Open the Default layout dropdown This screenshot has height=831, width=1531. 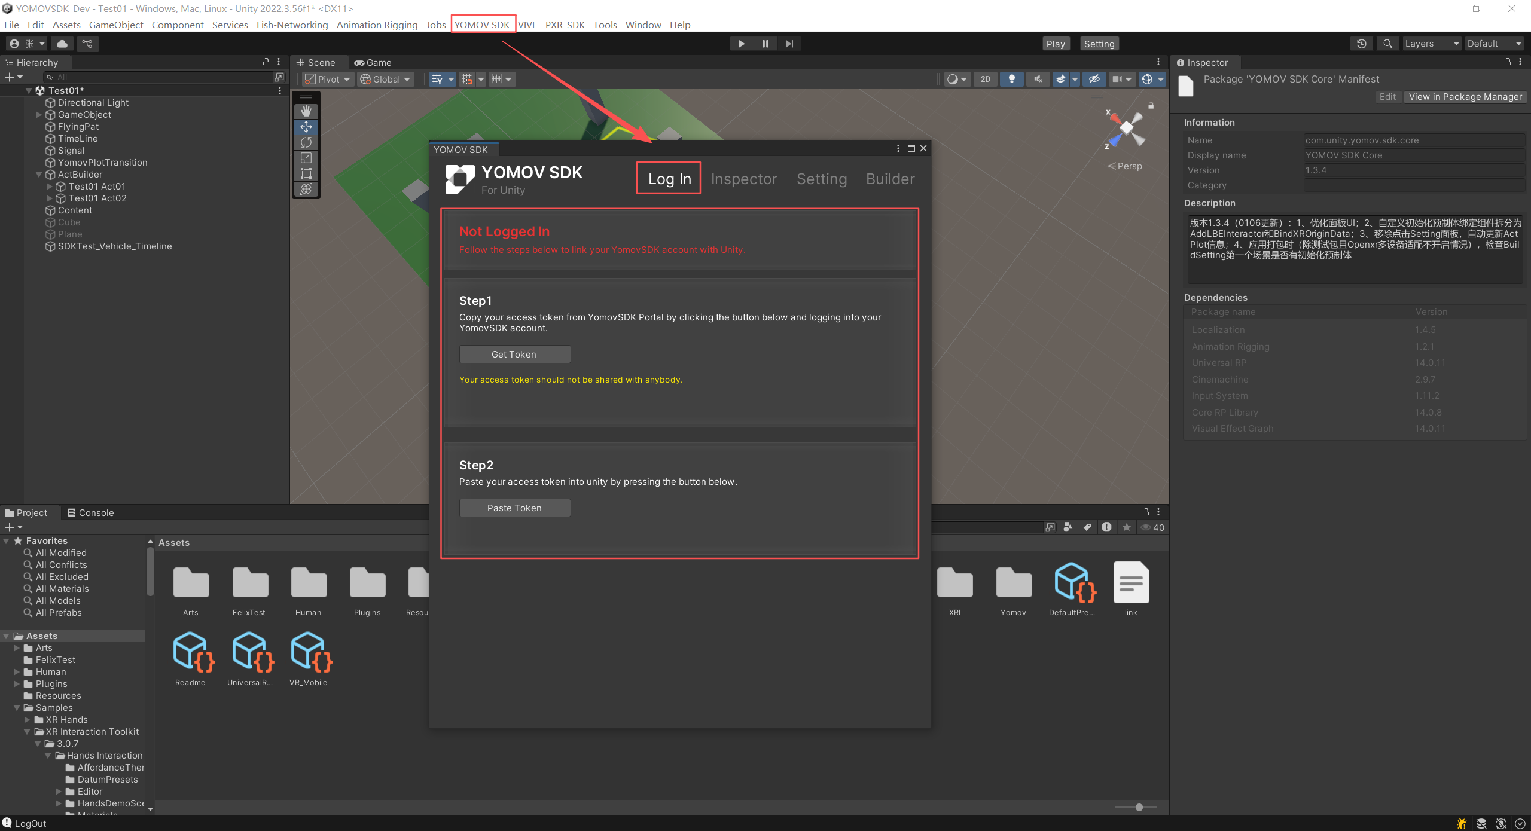(1494, 44)
